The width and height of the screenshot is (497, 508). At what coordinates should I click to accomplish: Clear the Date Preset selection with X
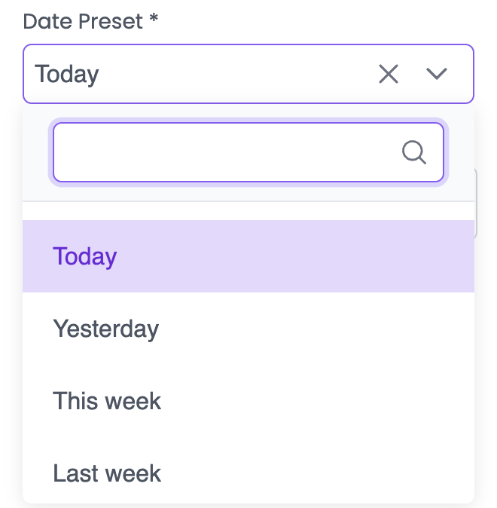388,74
